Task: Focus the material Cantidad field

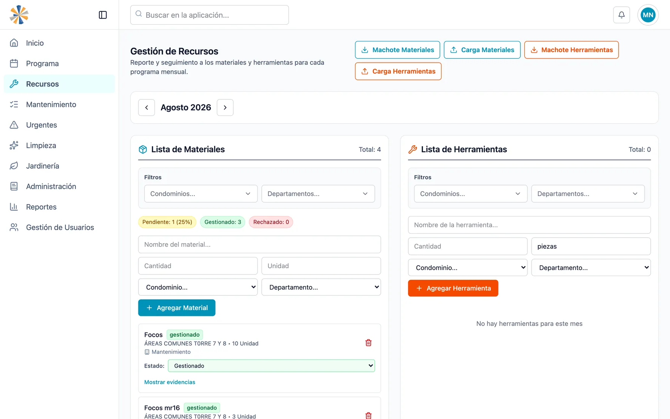Action: [198, 266]
